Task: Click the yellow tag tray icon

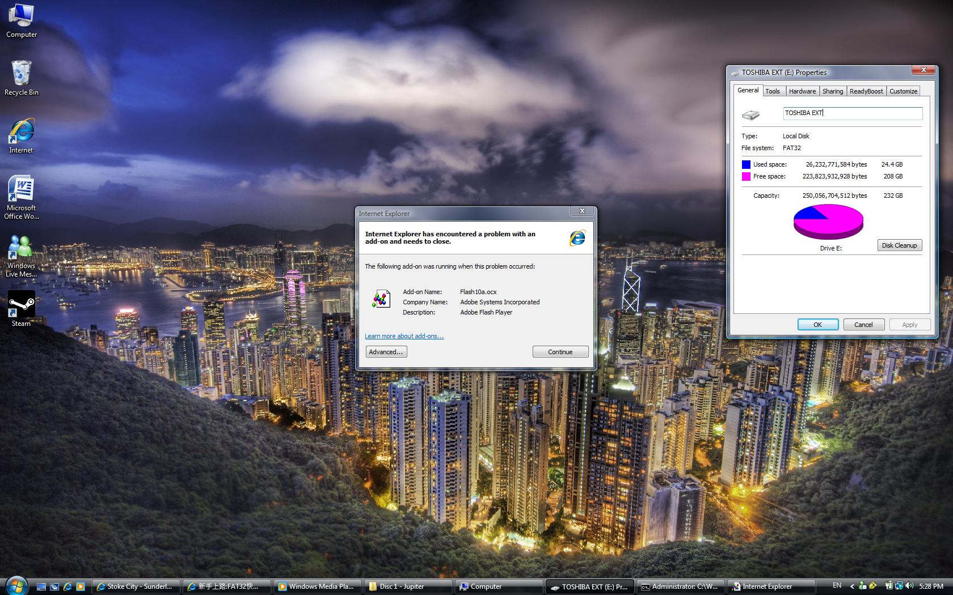Action: [872, 586]
